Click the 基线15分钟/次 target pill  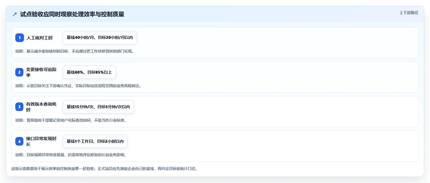[98, 107]
